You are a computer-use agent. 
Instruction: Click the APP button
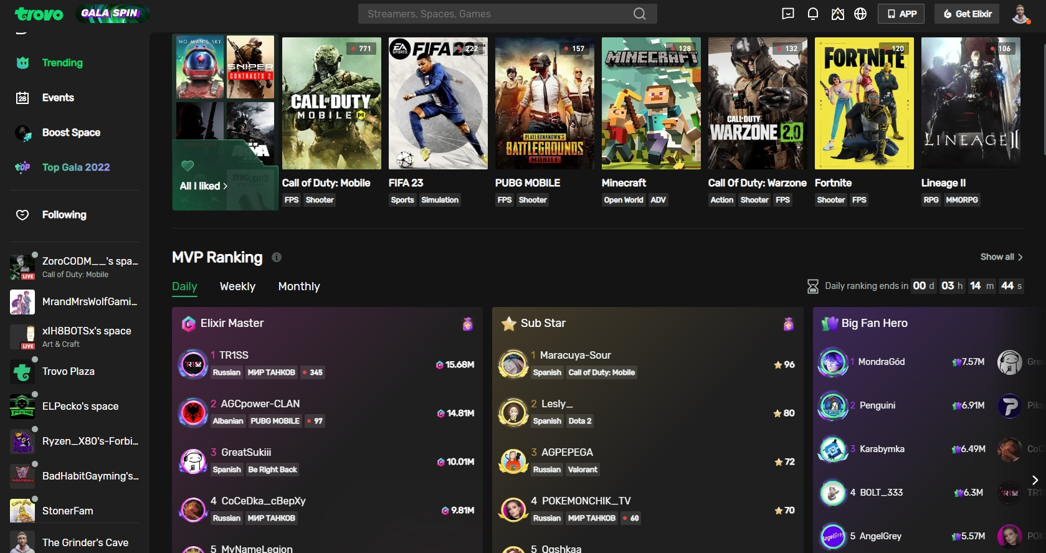click(x=901, y=14)
